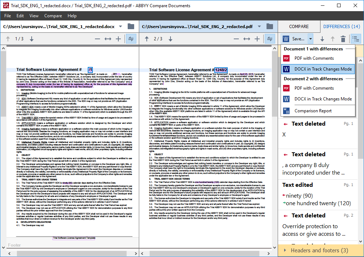Viewport: 364px width, 257px height.
Task: Click 'Trial Software License Agreement Template' footer
Action: pyautogui.click(x=74, y=238)
